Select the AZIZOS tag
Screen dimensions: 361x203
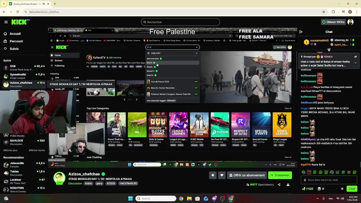111,183
